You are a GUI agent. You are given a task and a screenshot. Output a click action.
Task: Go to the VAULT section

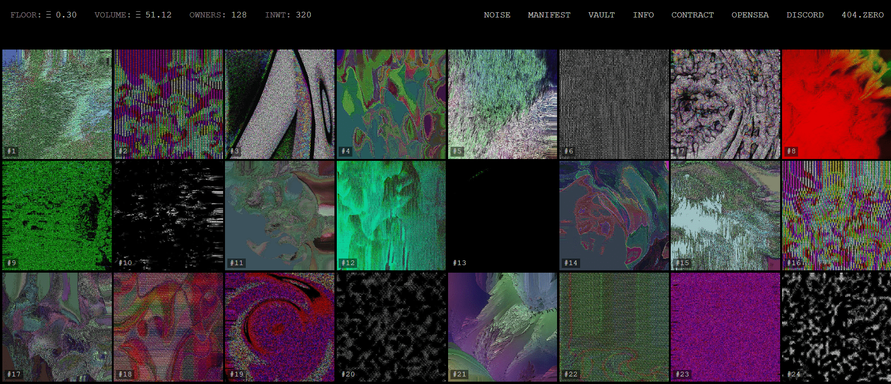coord(601,15)
